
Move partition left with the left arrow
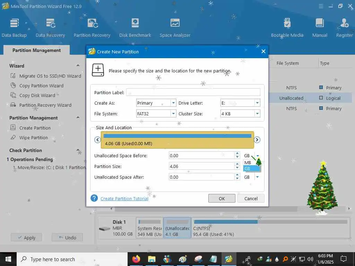tap(97, 140)
